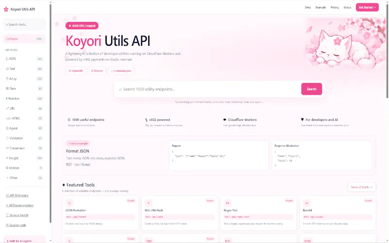The height and width of the screenshot is (243, 389).
Task: Click the pink Search button
Action: coord(312,89)
